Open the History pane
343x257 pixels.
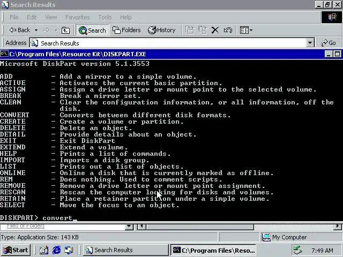click(162, 30)
